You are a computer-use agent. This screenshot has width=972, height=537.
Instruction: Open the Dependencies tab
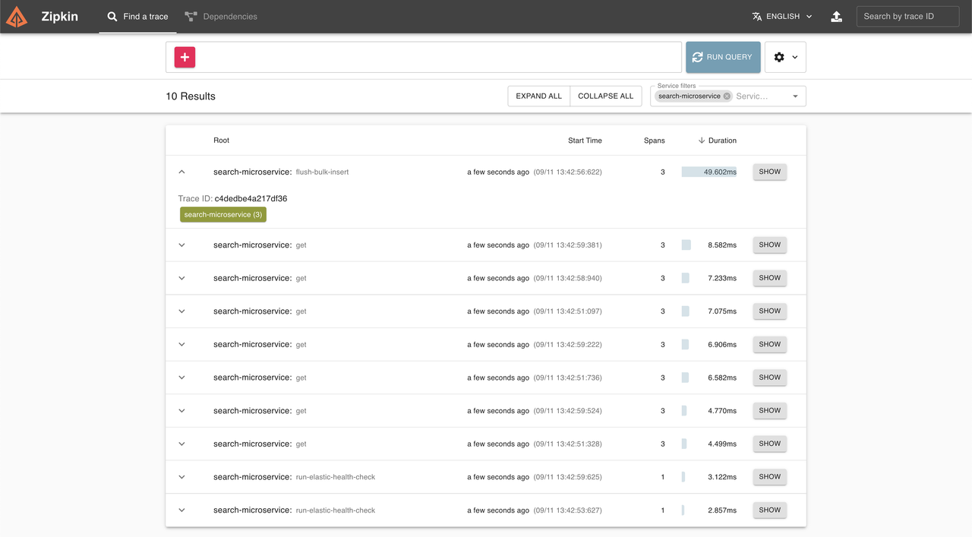click(221, 17)
